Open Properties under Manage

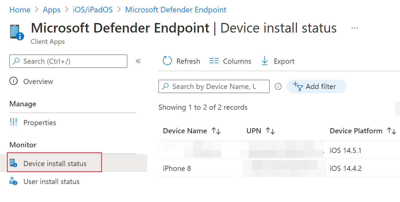point(39,123)
